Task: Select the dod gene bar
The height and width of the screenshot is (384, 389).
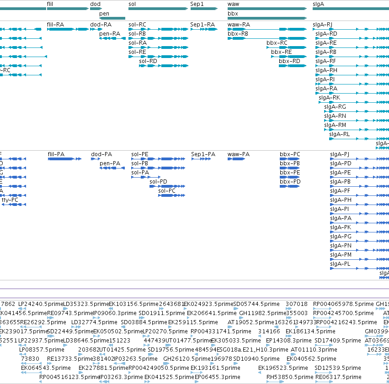Action: pos(96,9)
